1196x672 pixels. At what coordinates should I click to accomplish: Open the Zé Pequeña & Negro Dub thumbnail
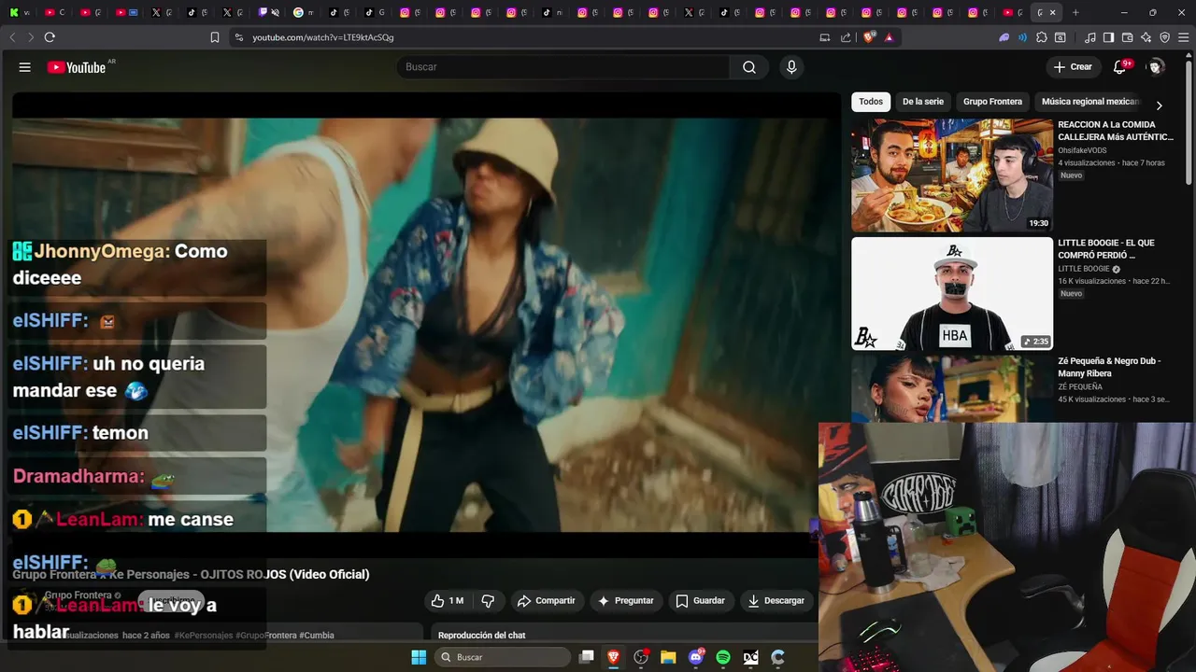952,389
